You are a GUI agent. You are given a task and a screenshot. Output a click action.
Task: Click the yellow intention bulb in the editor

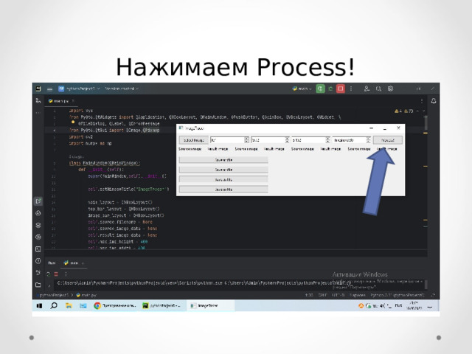pos(73,122)
